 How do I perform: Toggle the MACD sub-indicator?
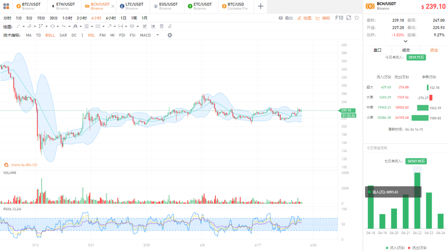point(145,35)
